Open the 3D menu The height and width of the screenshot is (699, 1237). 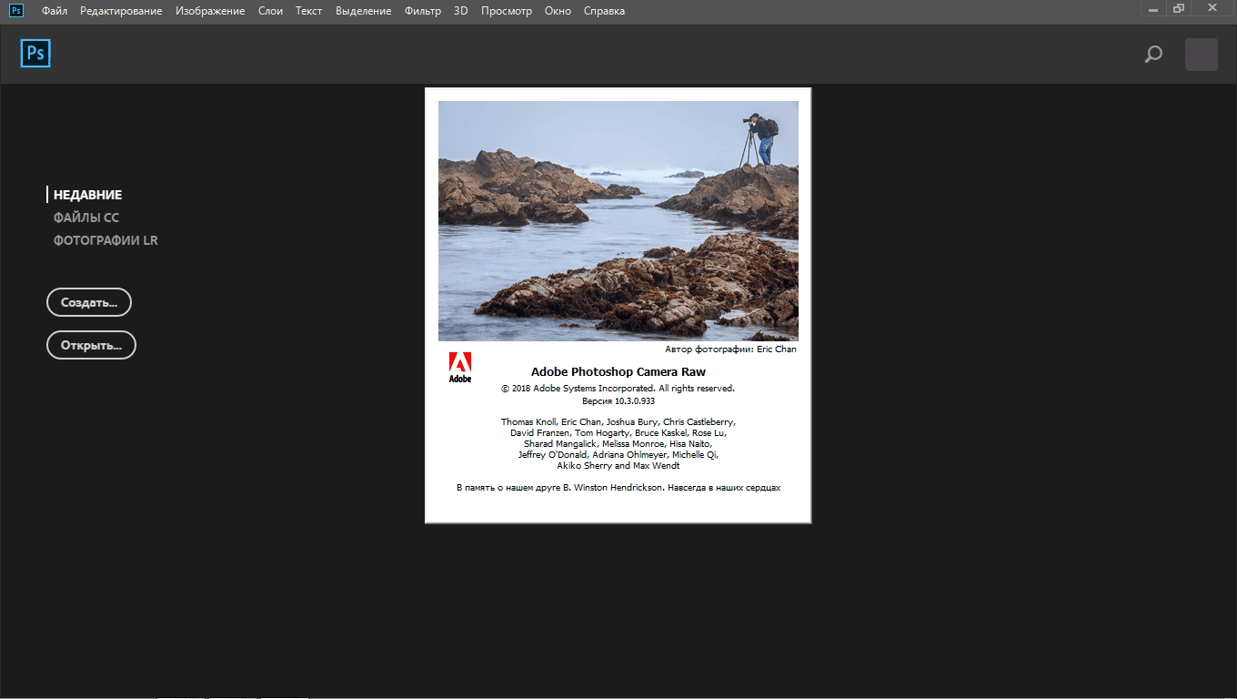click(461, 11)
